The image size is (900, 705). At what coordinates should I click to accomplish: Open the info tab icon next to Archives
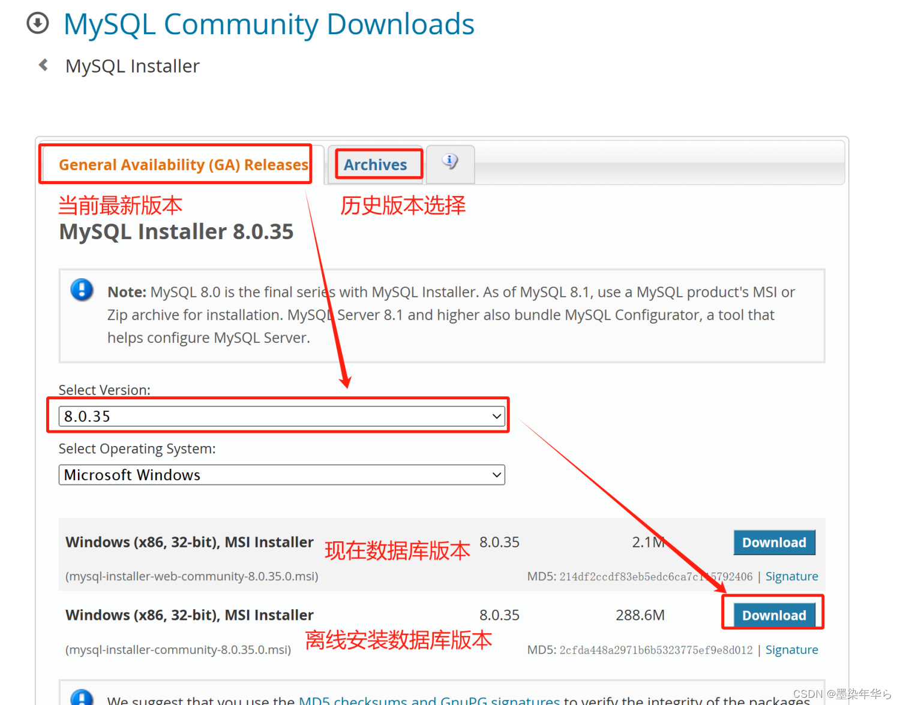click(450, 161)
